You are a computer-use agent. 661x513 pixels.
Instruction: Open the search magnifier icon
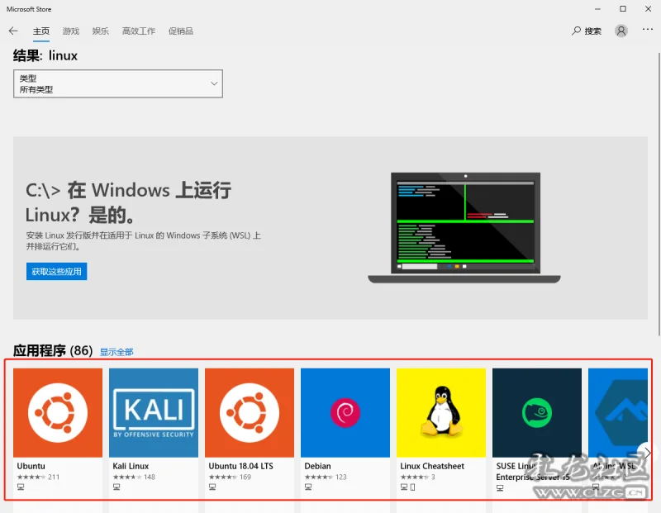tap(576, 31)
